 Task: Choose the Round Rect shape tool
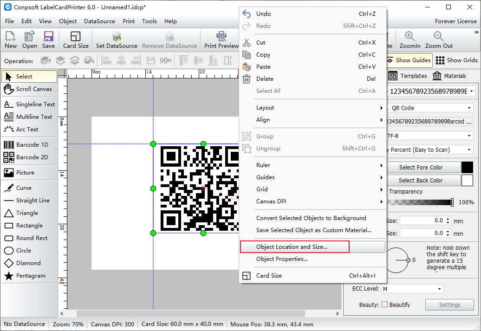tap(29, 238)
